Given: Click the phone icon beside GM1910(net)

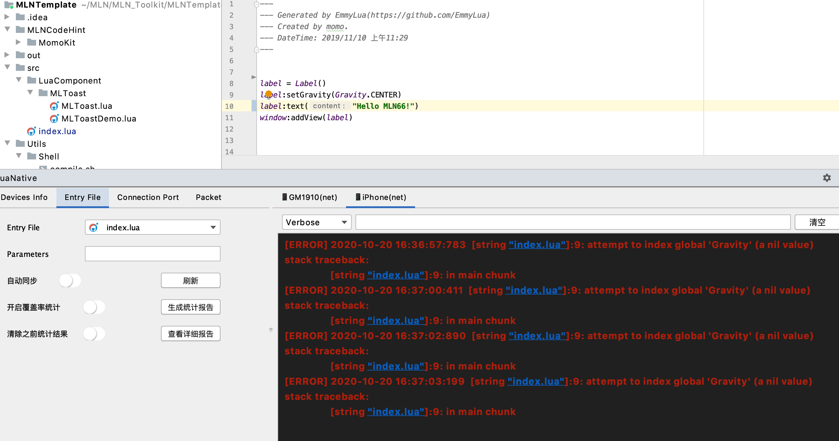Looking at the screenshot, I should pyautogui.click(x=285, y=197).
